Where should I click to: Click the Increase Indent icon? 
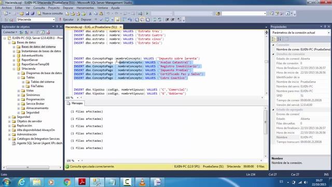(x=173, y=20)
